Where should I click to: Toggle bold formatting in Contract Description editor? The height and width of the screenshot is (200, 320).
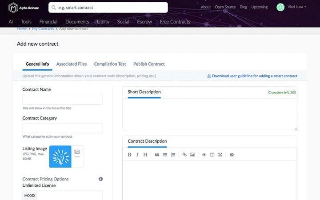[130, 155]
